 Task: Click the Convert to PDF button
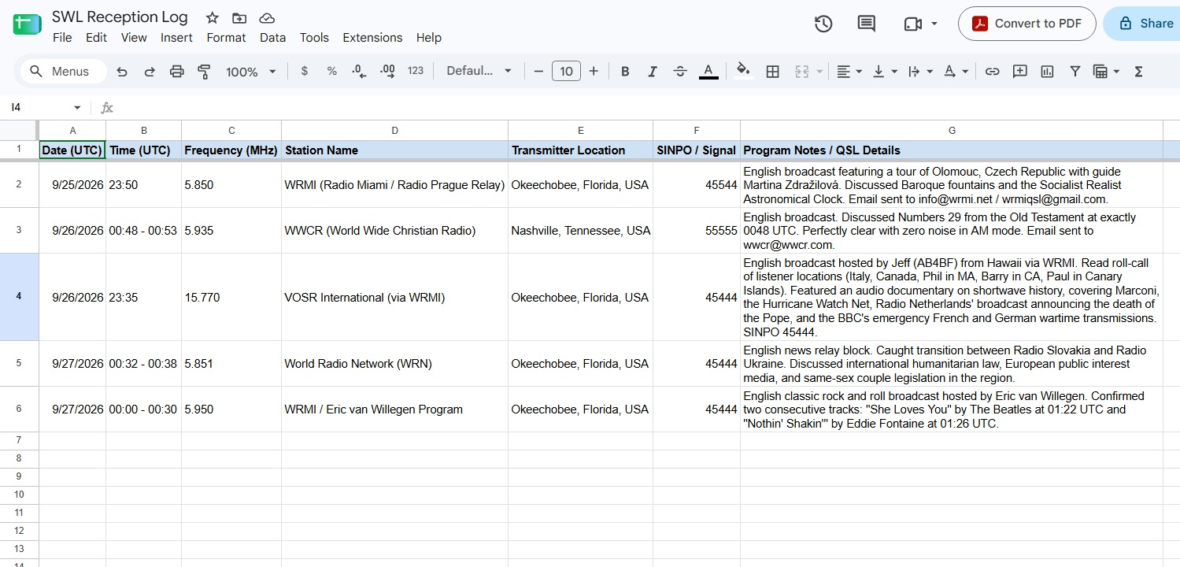[1026, 24]
